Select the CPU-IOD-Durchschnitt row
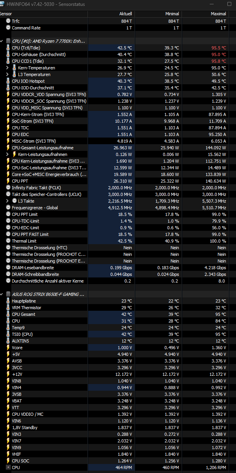This screenshot has height=473, width=236. [118, 88]
